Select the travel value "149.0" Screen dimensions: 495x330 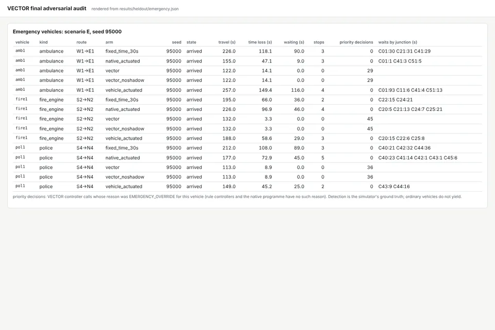(x=229, y=186)
